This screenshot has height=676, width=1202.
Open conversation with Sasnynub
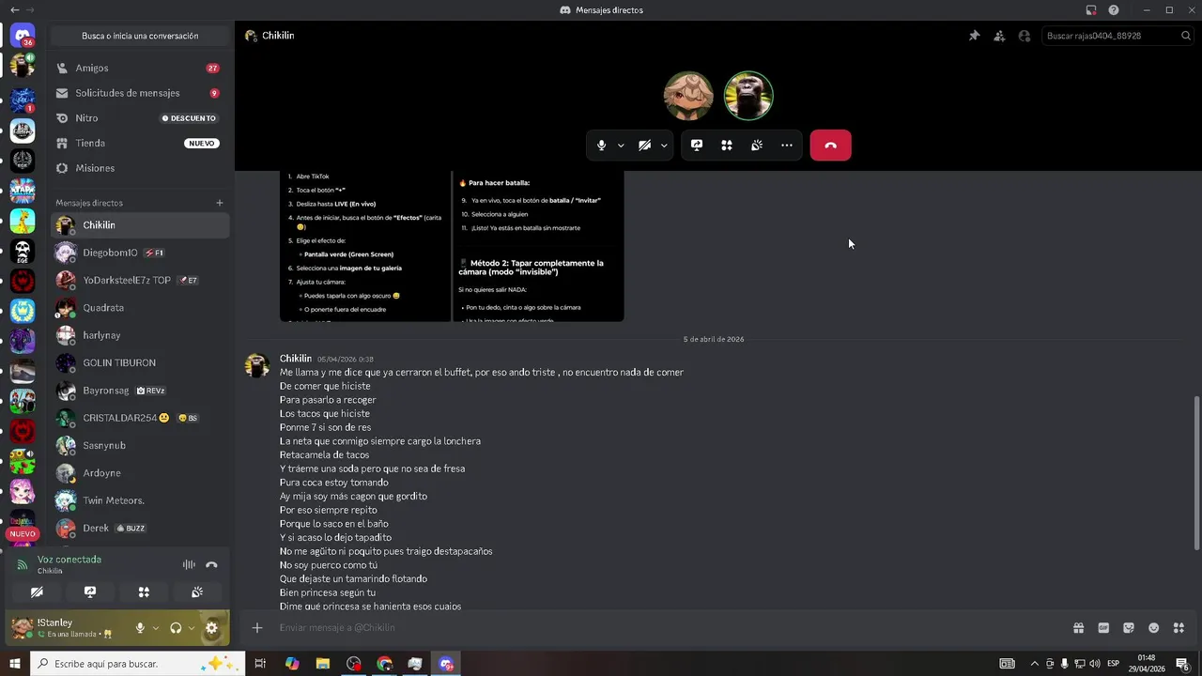[140, 446]
